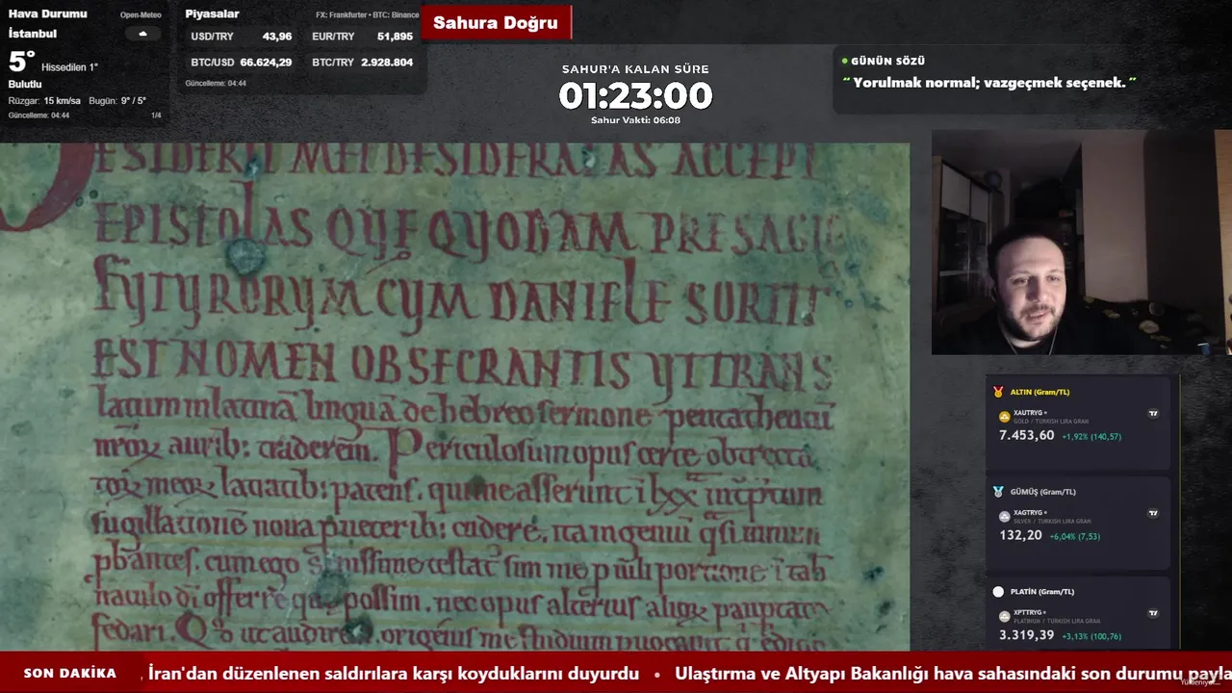
Task: Open TradingView logo in the platinum card
Action: coord(1153,613)
